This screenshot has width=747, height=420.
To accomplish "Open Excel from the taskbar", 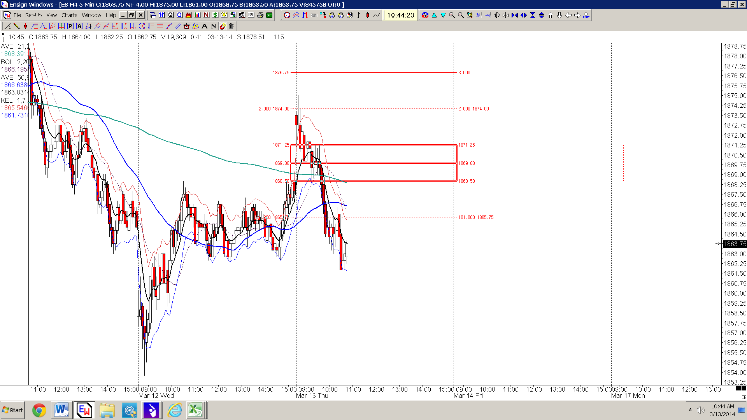I will (195, 410).
